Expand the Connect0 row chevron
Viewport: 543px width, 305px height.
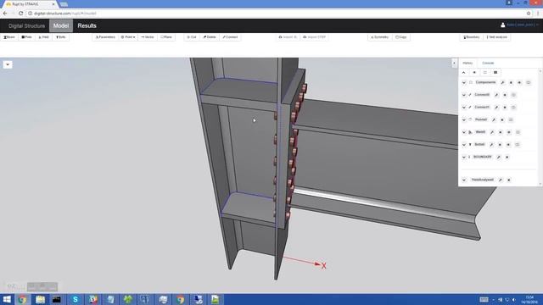464,95
